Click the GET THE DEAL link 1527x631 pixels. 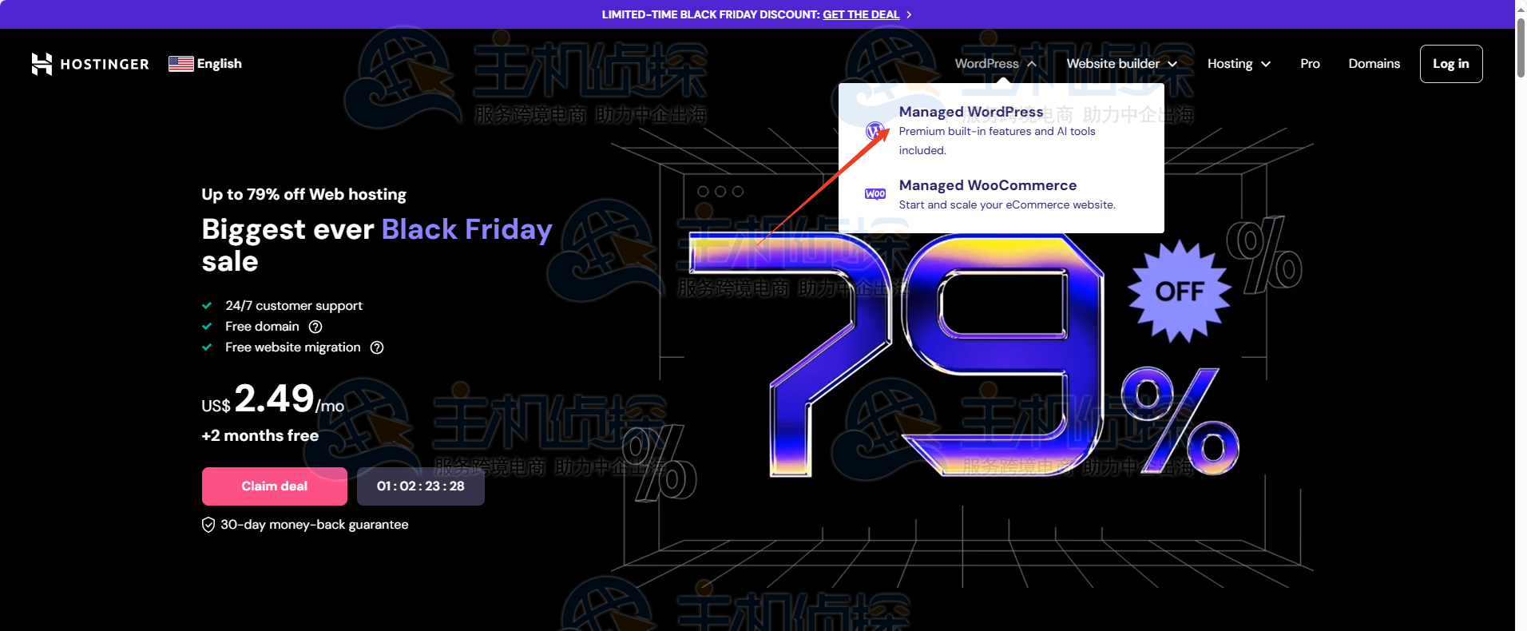tap(861, 14)
